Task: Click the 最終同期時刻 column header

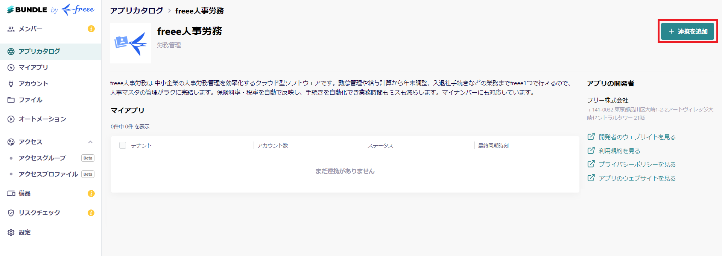Action: tap(493, 146)
